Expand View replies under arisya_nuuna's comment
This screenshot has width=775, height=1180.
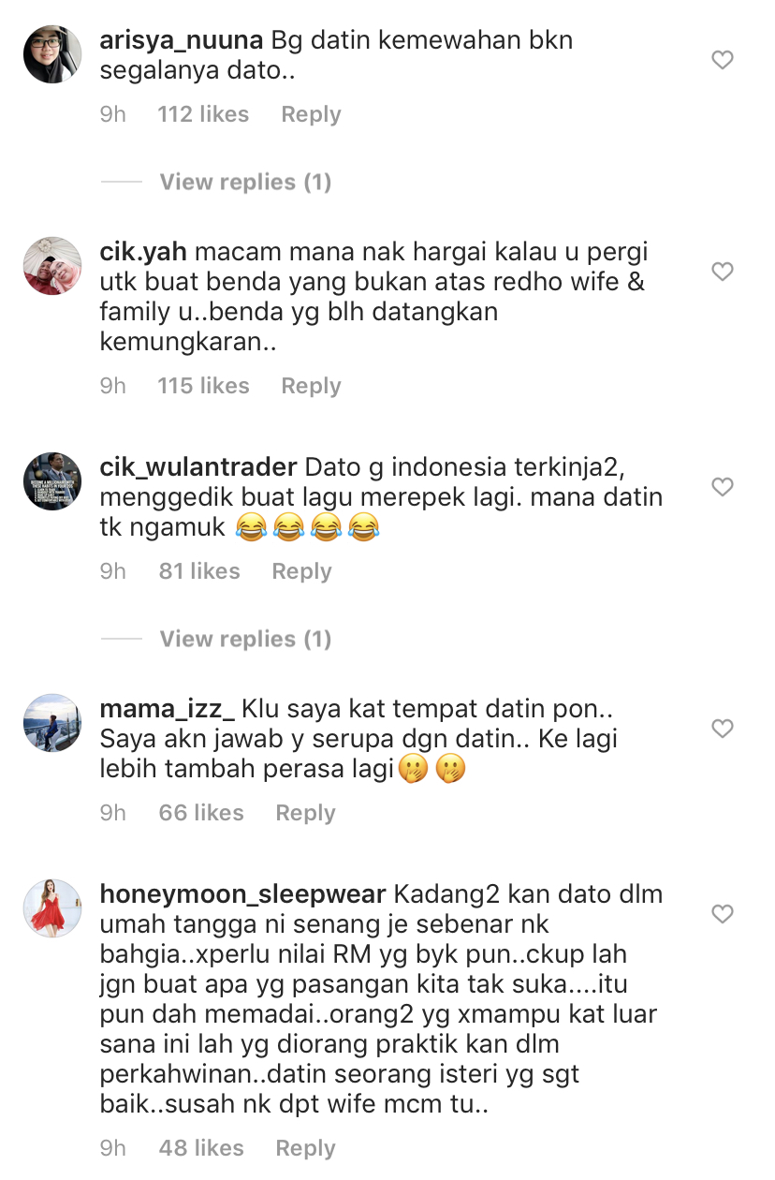point(245,182)
